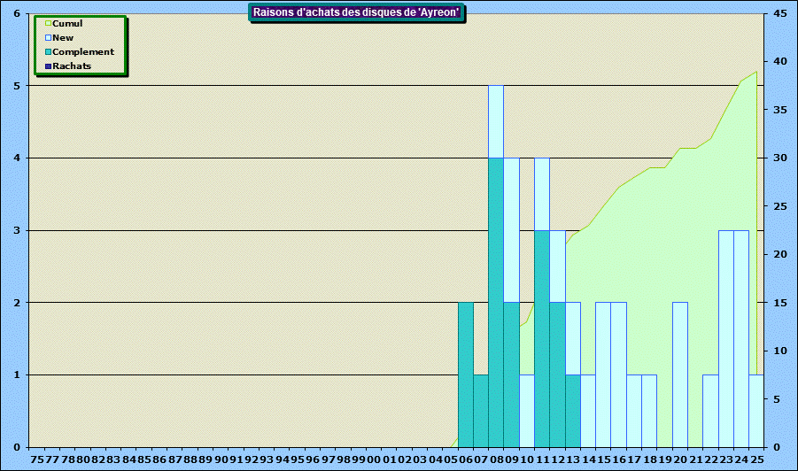This screenshot has height=471, width=798.
Task: Select the right axis value 20
Action: (x=779, y=254)
